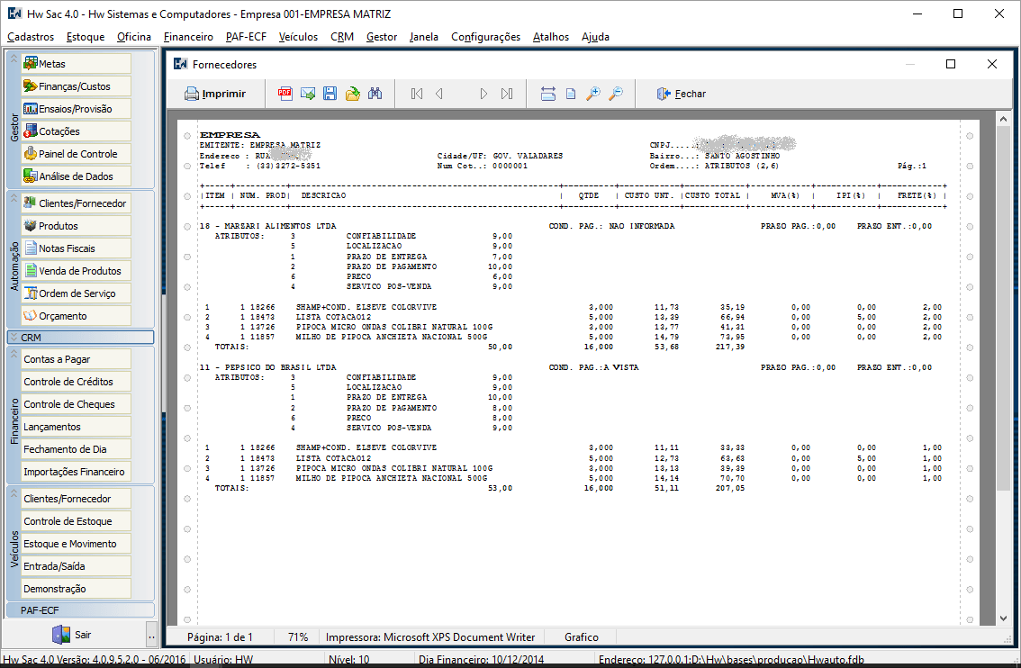The width and height of the screenshot is (1021, 668).
Task: Open Oficina menu
Action: [134, 37]
